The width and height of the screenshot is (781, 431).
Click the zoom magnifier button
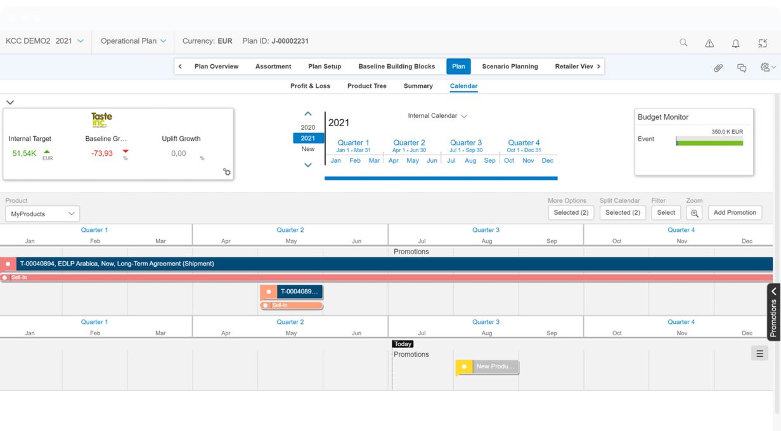pos(695,213)
